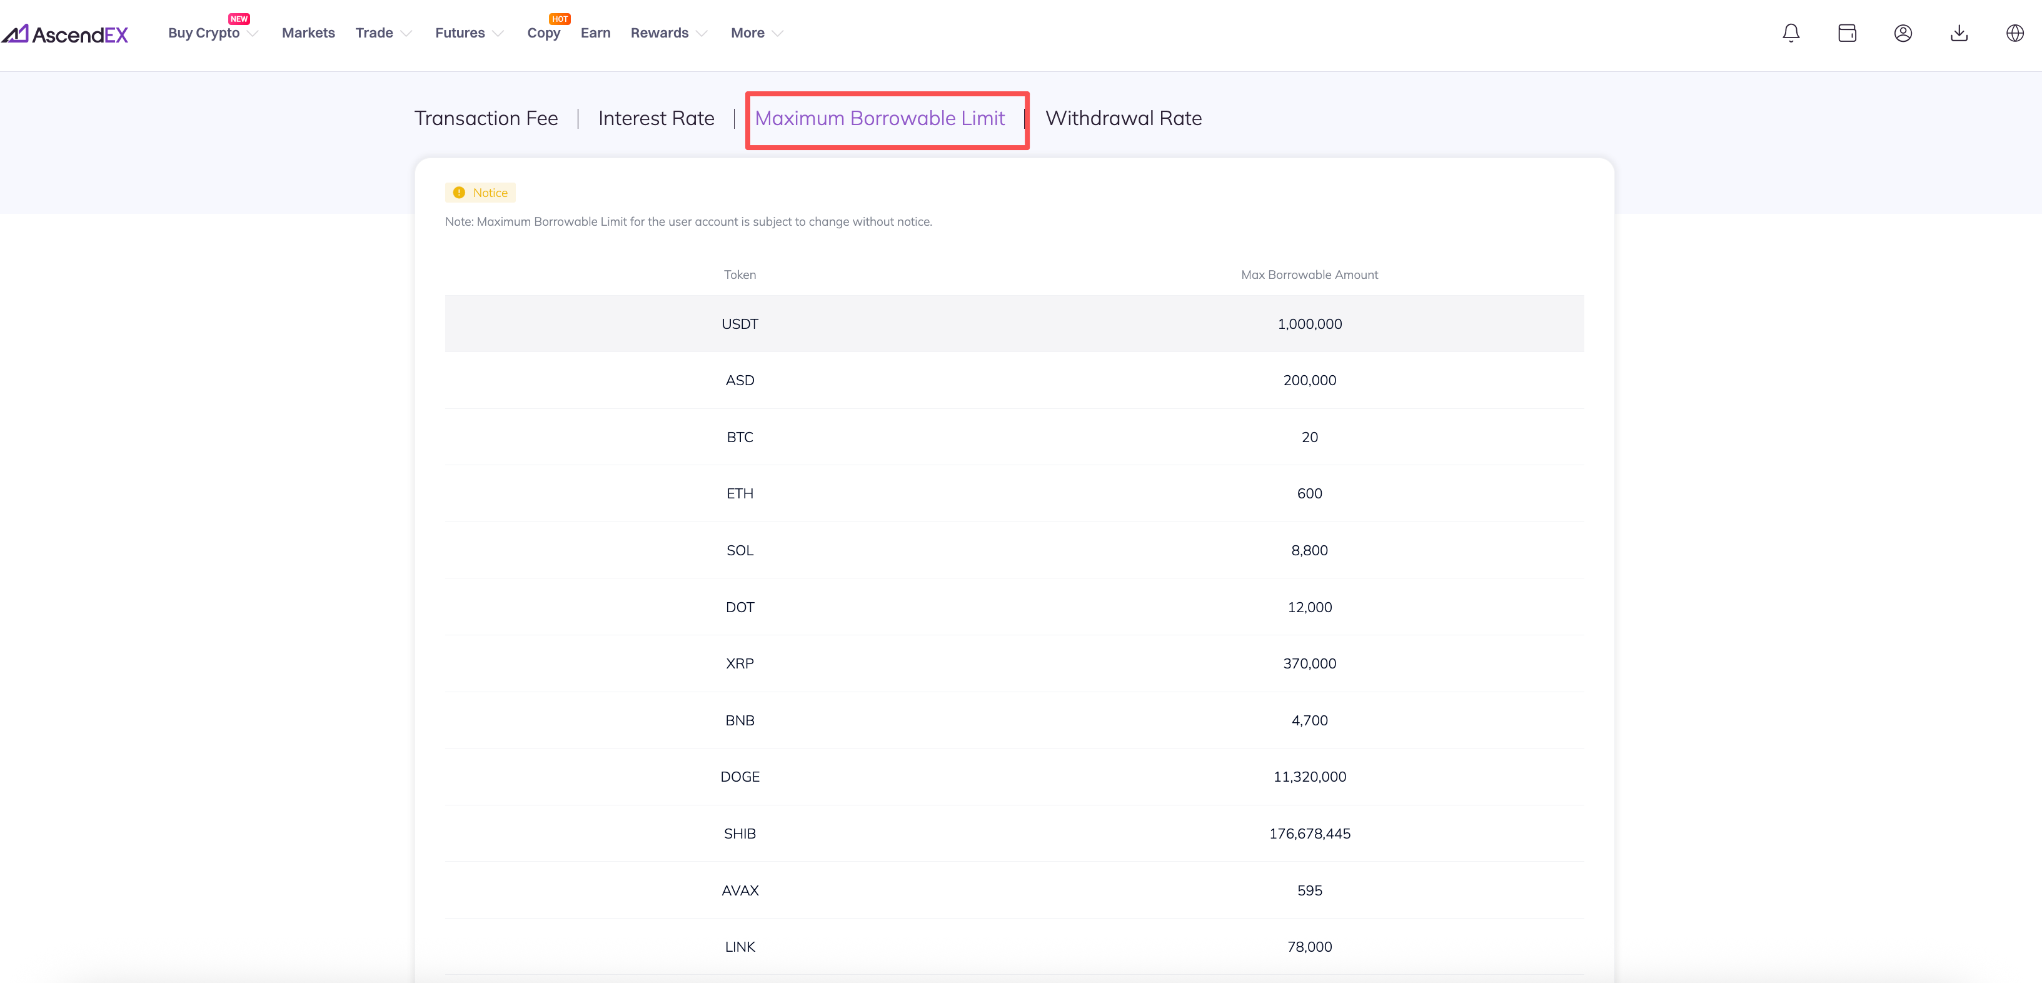Click the notification bell icon

[x=1791, y=33]
